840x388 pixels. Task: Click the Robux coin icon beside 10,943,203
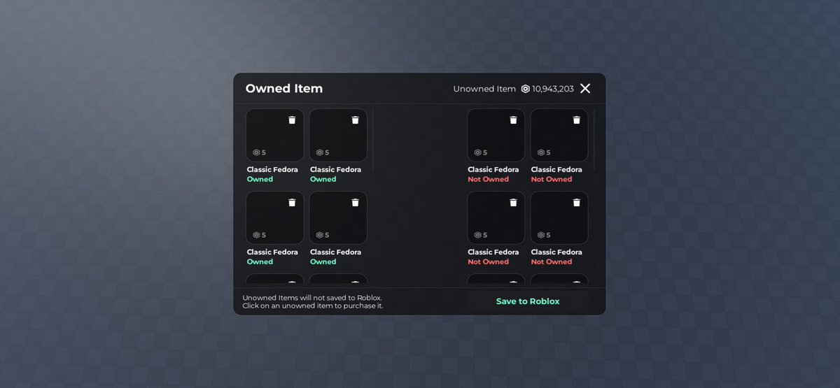pyautogui.click(x=525, y=89)
